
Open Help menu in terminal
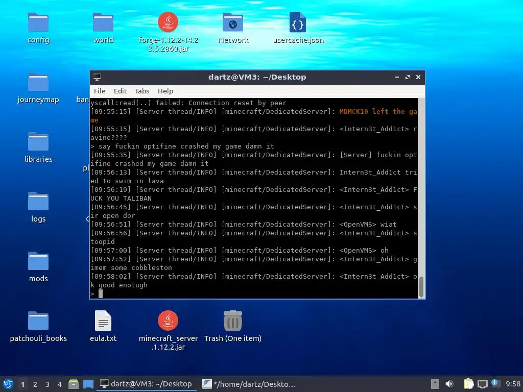(165, 91)
